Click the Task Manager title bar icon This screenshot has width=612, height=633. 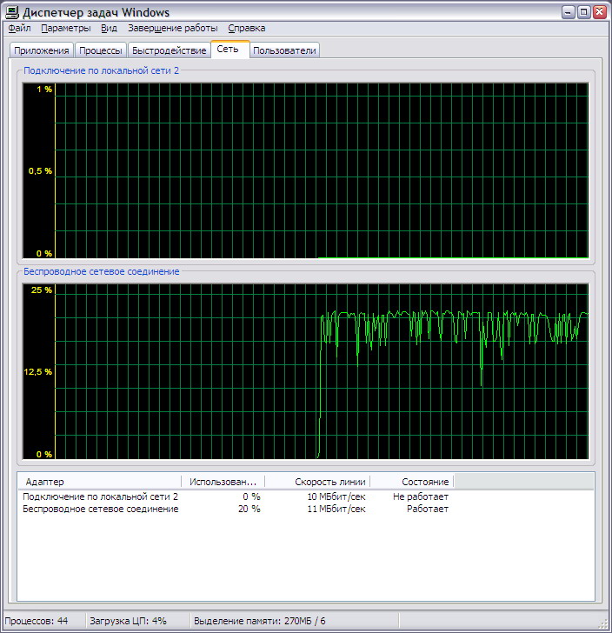coord(11,12)
